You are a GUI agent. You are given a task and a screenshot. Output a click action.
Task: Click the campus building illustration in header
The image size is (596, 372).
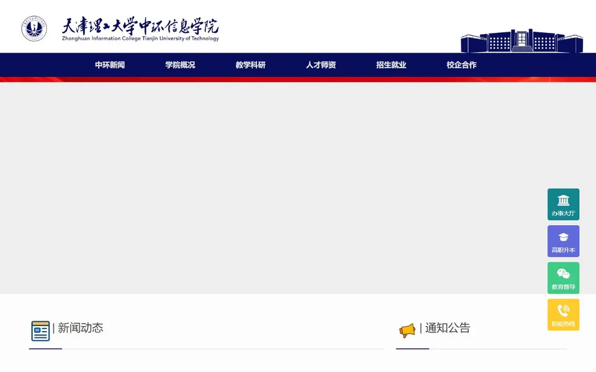522,41
